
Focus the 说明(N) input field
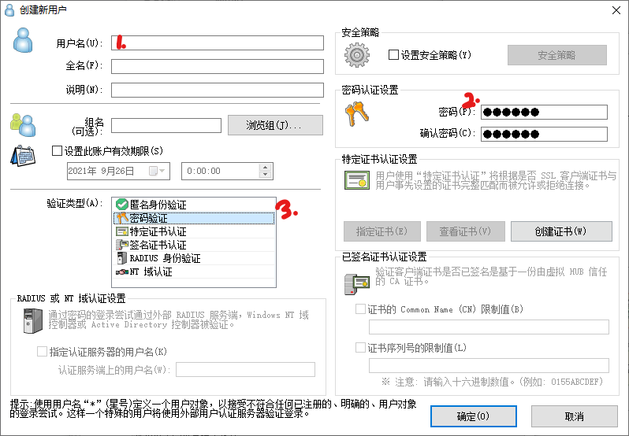click(218, 90)
